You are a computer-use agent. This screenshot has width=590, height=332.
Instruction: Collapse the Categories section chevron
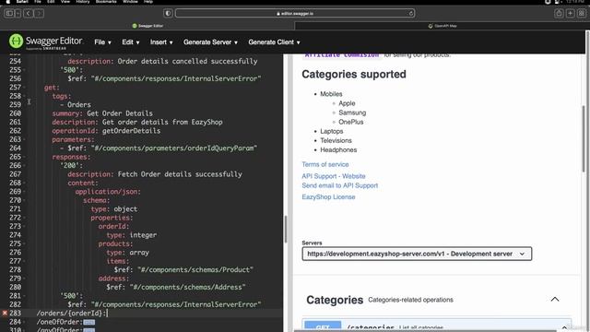(x=555, y=299)
